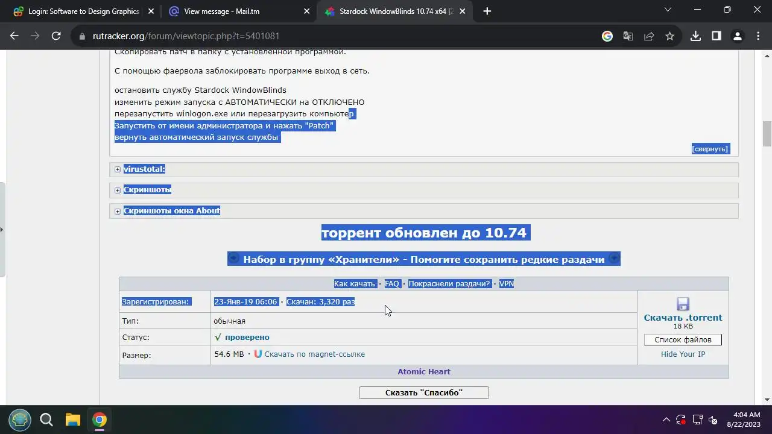Click the 23-Янв-19 06:06 date text
The image size is (772, 434).
tap(245, 302)
